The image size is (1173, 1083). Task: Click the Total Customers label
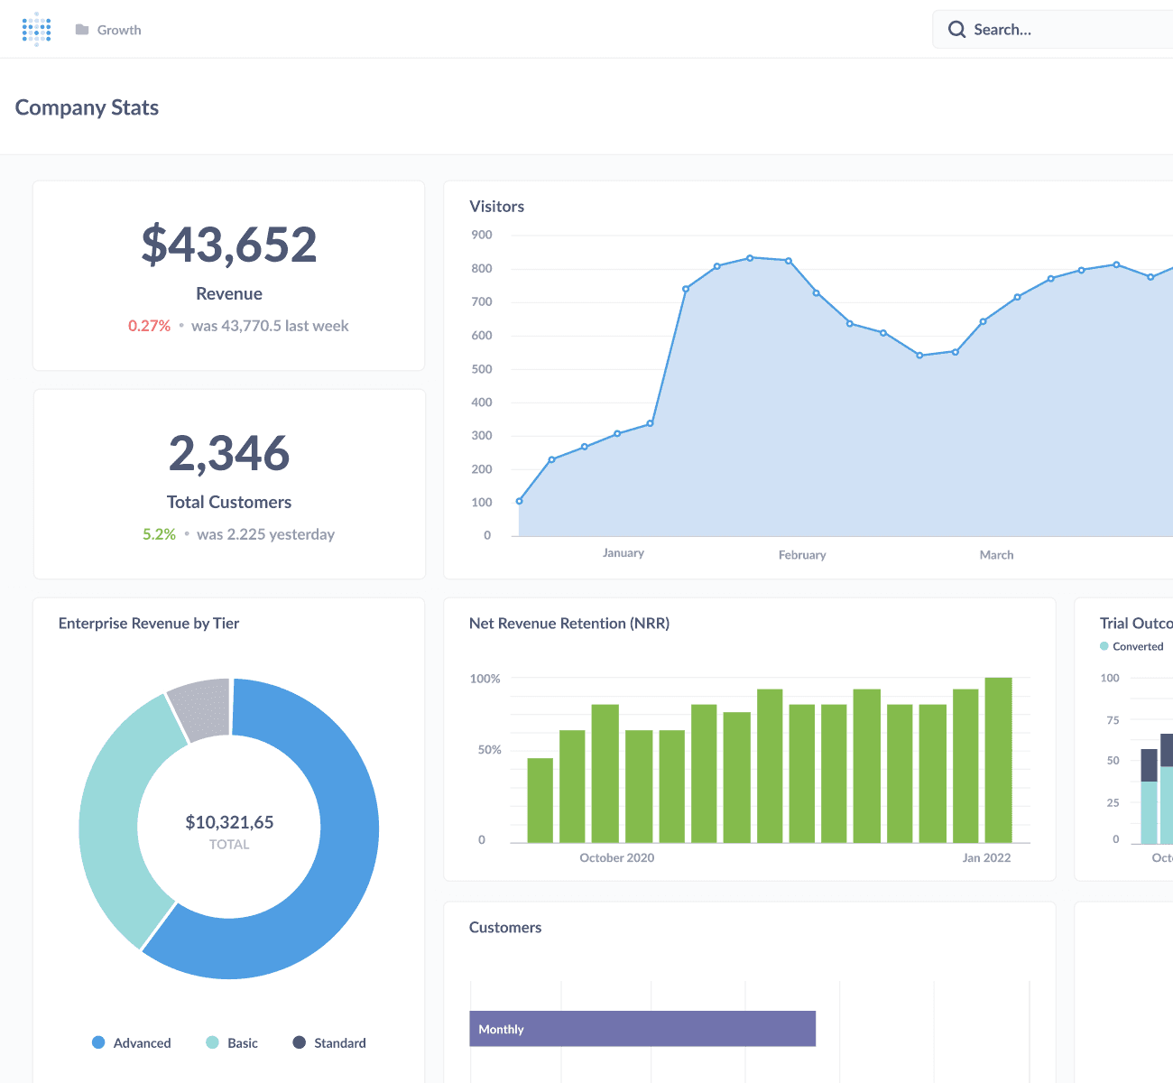(229, 502)
